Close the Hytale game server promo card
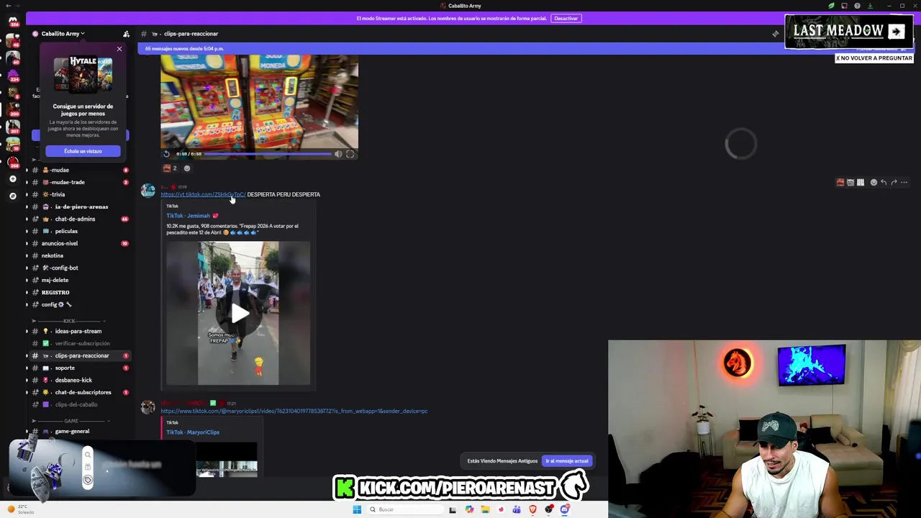 [119, 49]
